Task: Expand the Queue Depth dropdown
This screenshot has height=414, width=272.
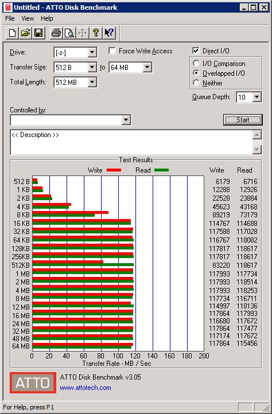Action: coord(257,97)
